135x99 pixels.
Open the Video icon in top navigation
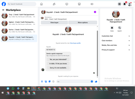67,4
